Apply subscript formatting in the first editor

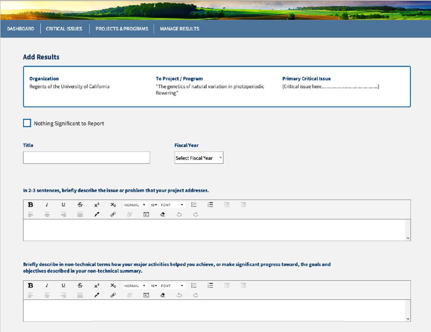113,205
